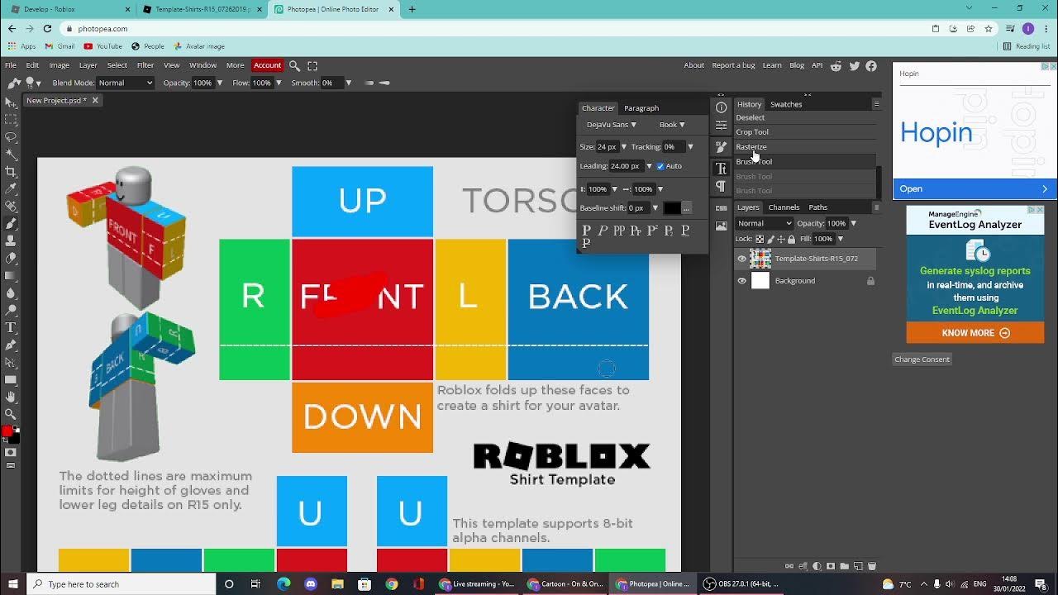Open the Flow dropdown arrow
1058x595 pixels.
[279, 83]
